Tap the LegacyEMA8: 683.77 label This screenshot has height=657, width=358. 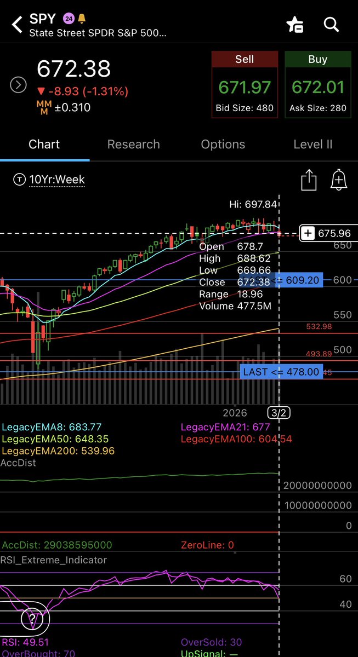(52, 427)
